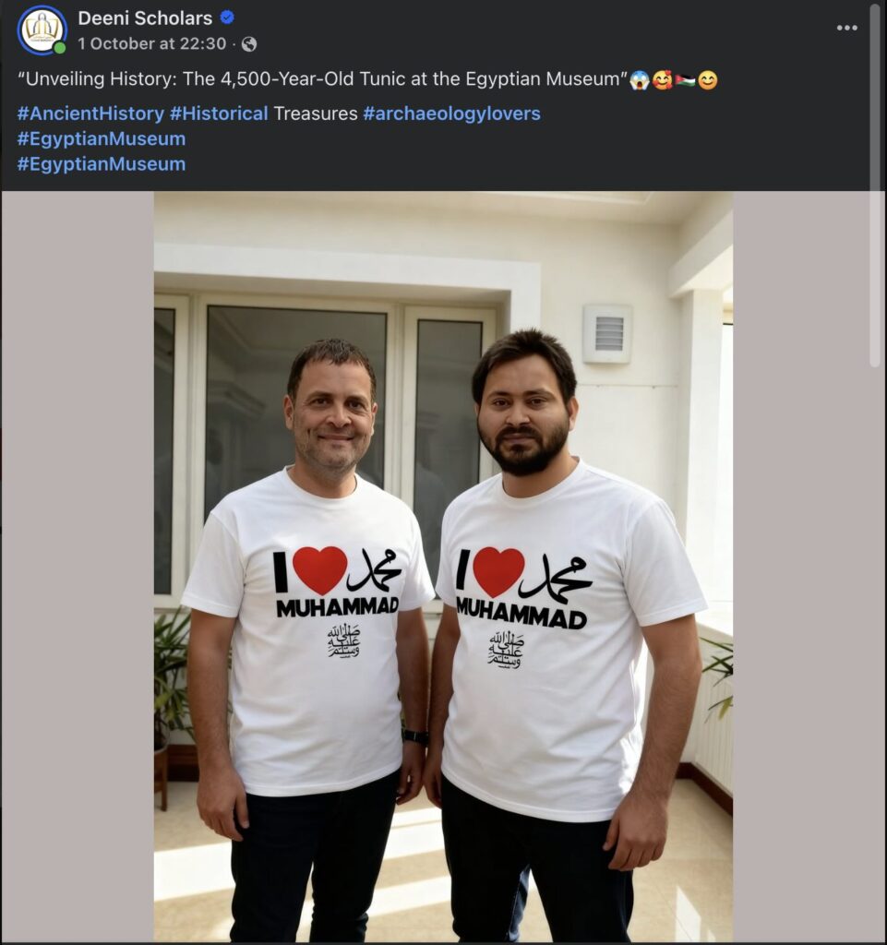This screenshot has width=887, height=945.
Task: Follow the #Historical hashtag link
Action: [219, 114]
